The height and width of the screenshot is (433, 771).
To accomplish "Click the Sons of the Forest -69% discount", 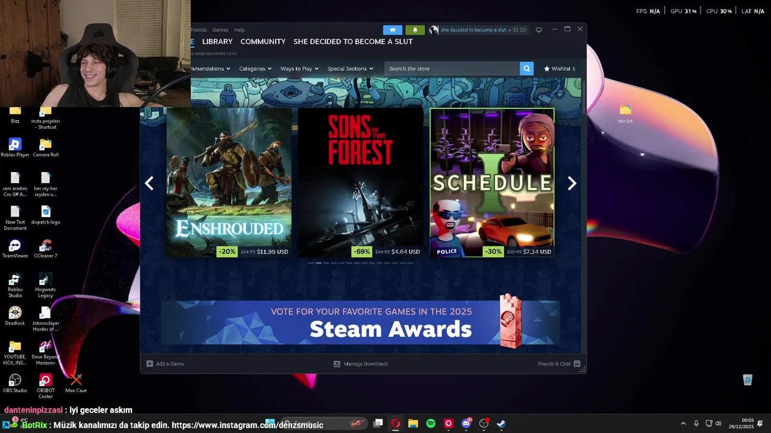I will tap(362, 251).
